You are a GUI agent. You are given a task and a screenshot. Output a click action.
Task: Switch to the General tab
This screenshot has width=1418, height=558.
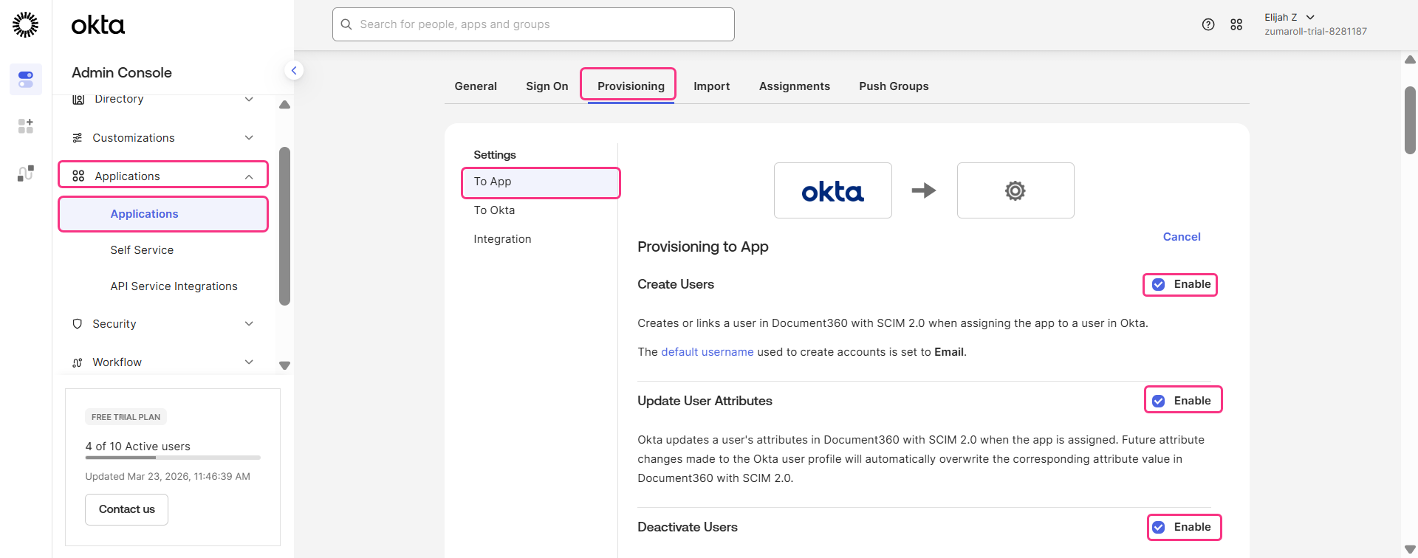[x=476, y=86]
